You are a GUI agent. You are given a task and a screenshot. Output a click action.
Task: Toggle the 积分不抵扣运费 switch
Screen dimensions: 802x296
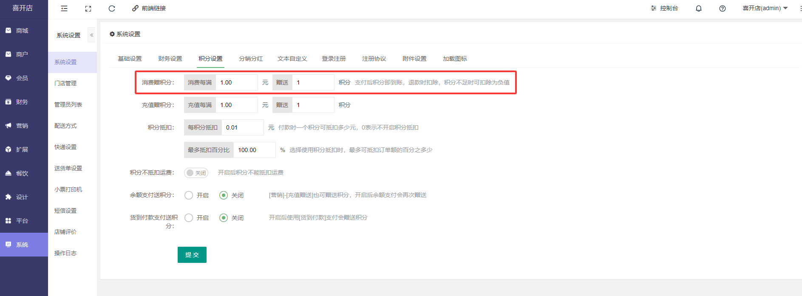point(196,173)
